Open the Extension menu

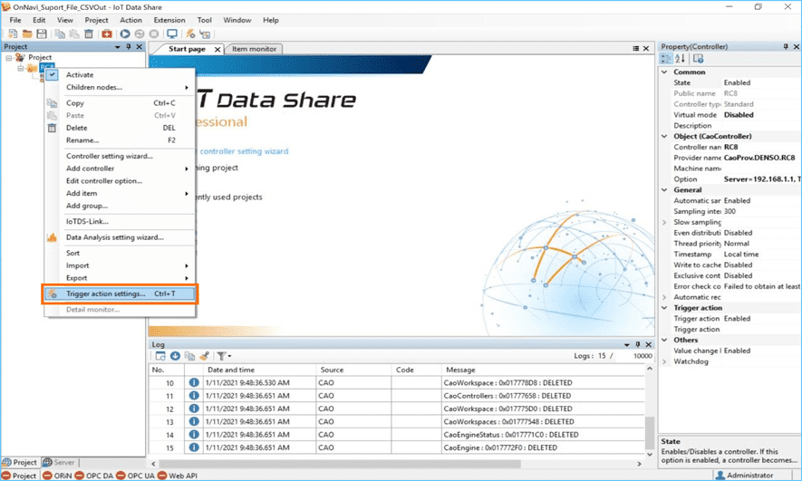point(169,20)
